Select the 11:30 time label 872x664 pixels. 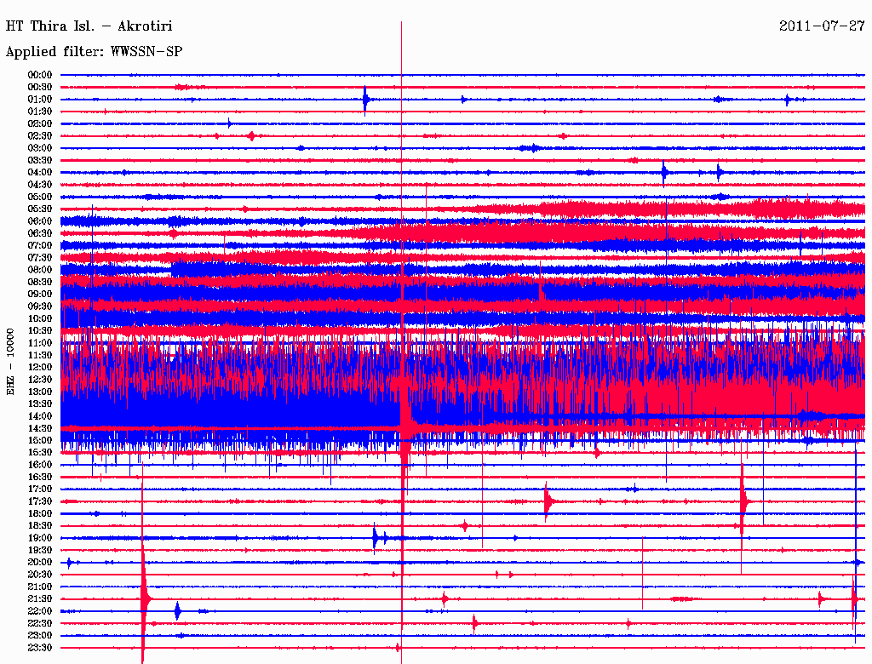pos(40,355)
